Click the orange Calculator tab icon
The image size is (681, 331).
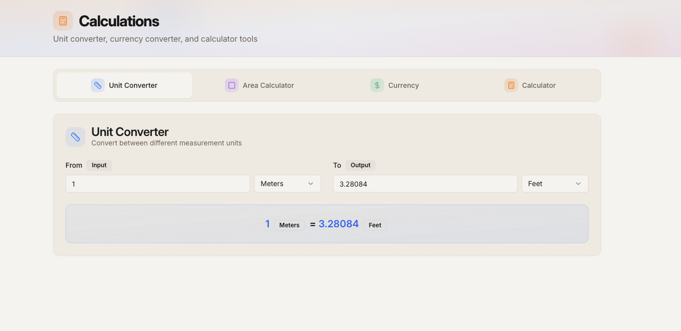[x=511, y=85]
